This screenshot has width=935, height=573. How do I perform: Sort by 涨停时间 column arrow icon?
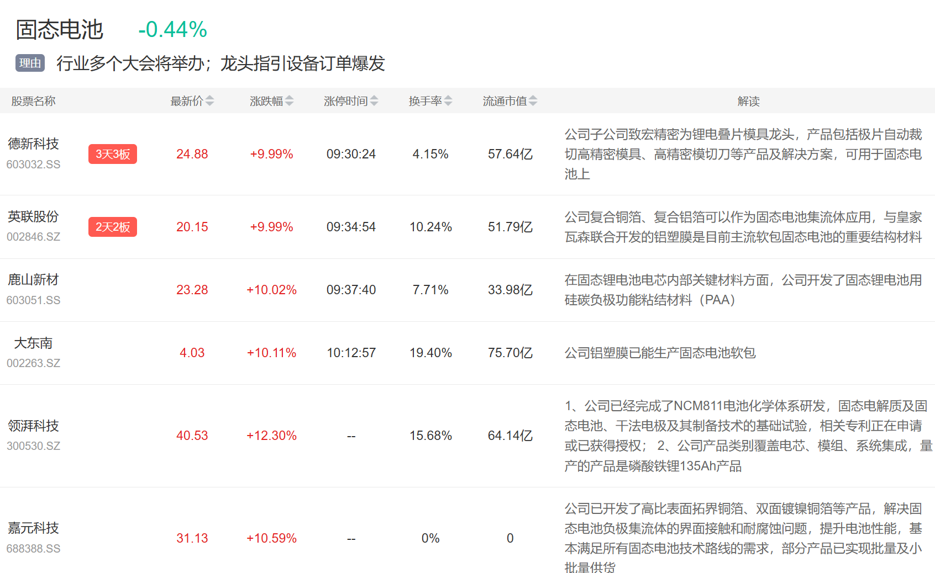[374, 101]
